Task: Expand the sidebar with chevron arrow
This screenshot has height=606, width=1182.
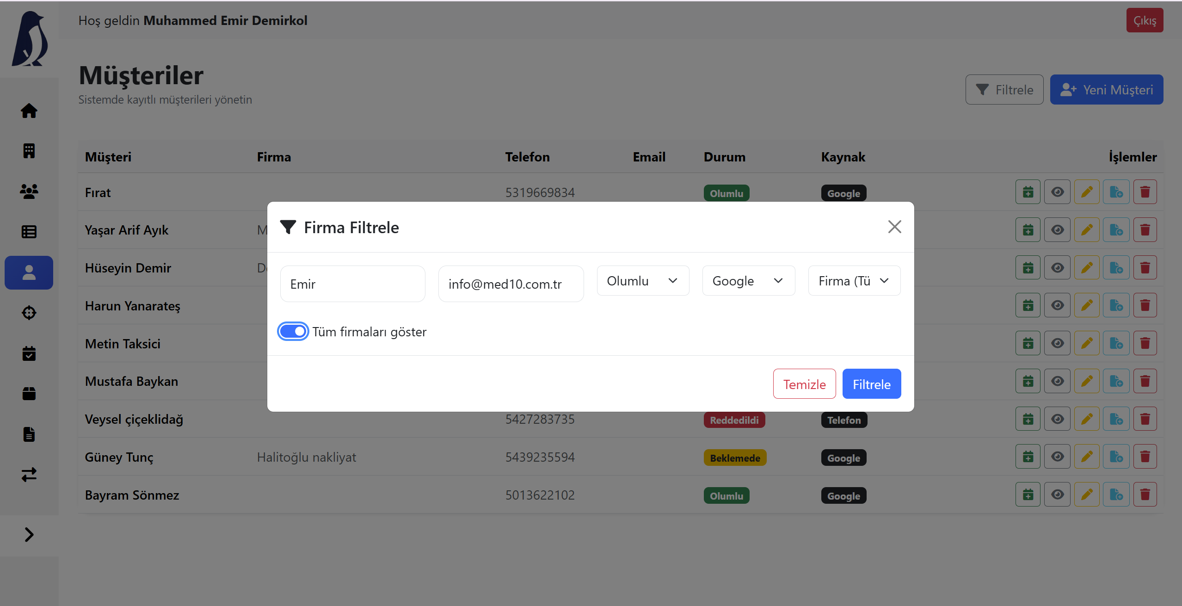Action: point(29,535)
